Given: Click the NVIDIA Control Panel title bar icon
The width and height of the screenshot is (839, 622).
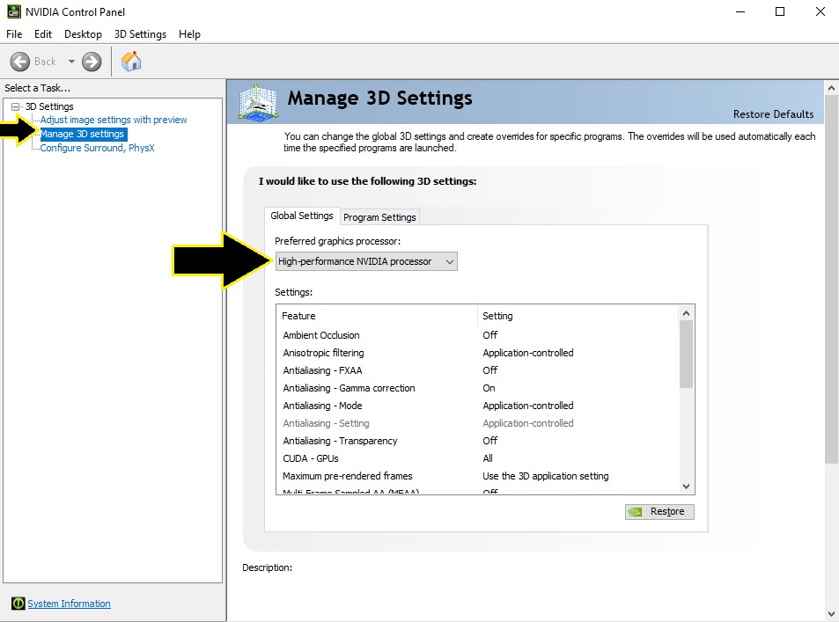Looking at the screenshot, I should pos(13,11).
